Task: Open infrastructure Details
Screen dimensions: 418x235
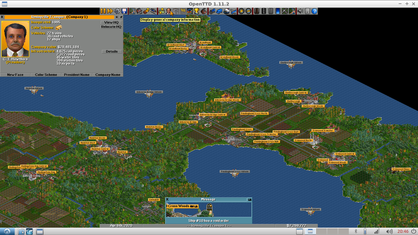Action: click(x=112, y=51)
